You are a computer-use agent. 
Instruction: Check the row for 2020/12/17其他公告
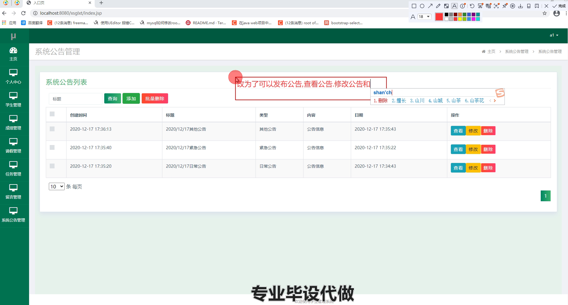(x=52, y=129)
